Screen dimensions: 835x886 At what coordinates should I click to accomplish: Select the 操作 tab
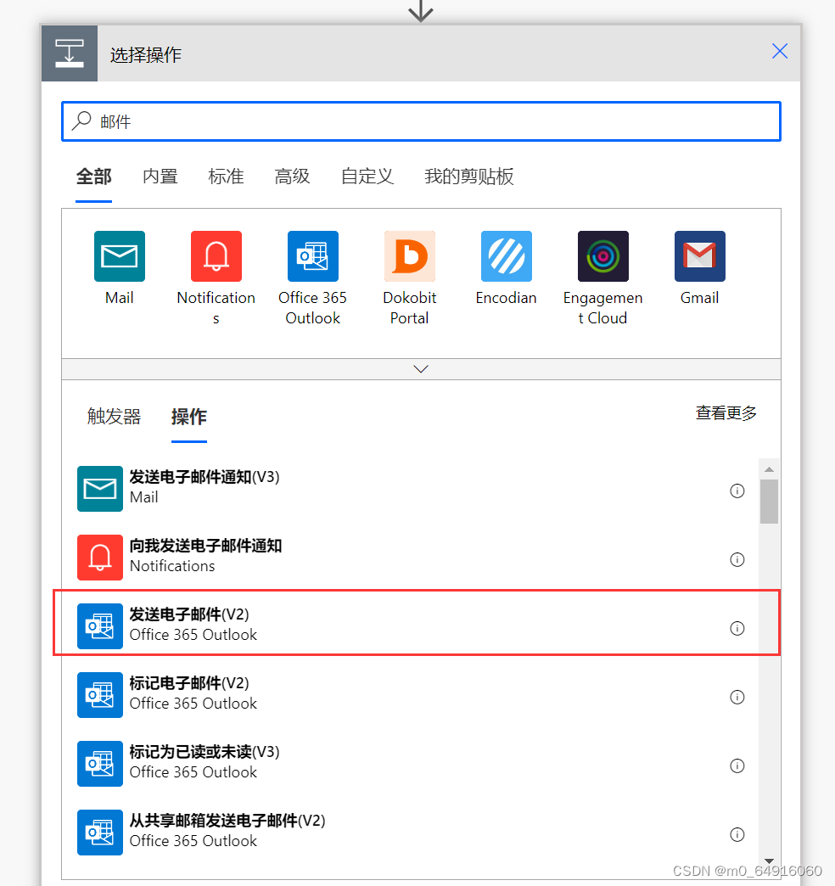(189, 417)
